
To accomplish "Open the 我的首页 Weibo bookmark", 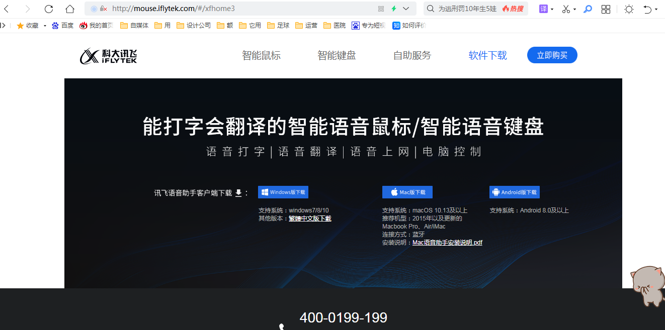I will (96, 25).
